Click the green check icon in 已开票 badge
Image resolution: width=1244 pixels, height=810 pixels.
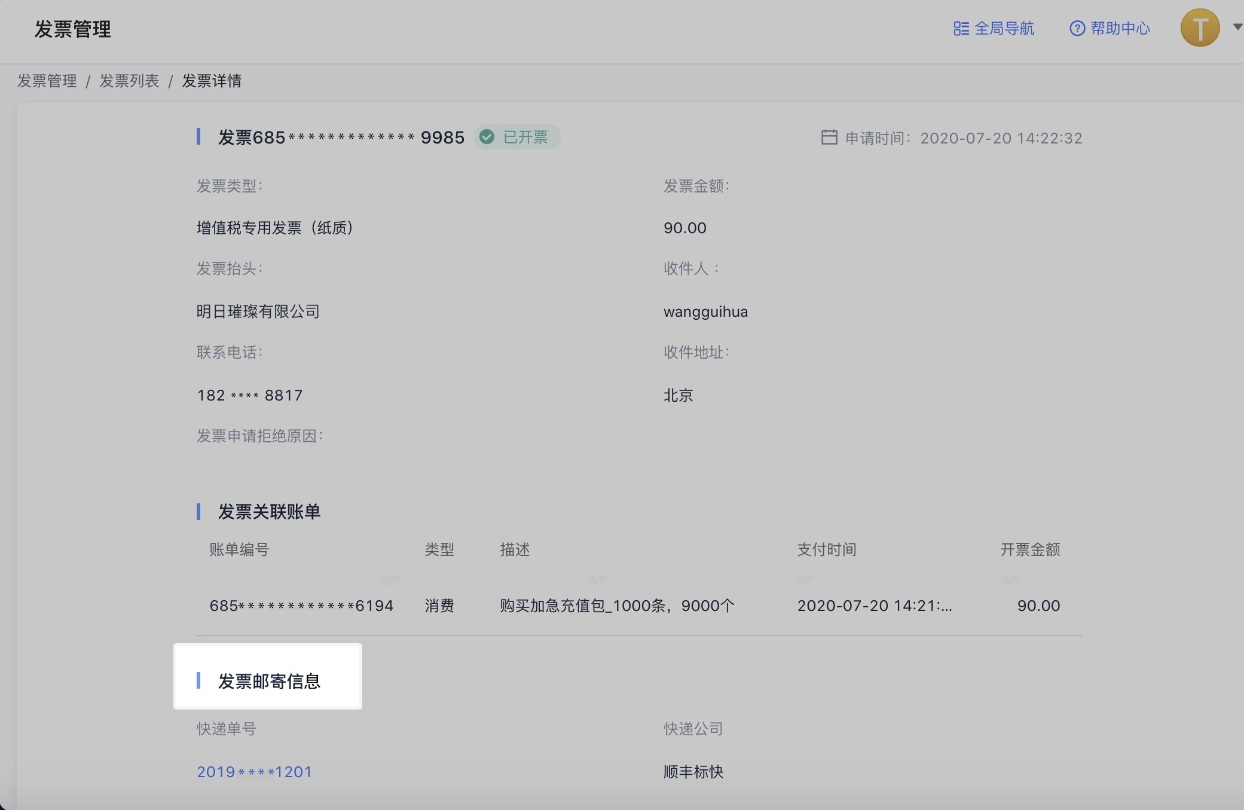coord(487,137)
